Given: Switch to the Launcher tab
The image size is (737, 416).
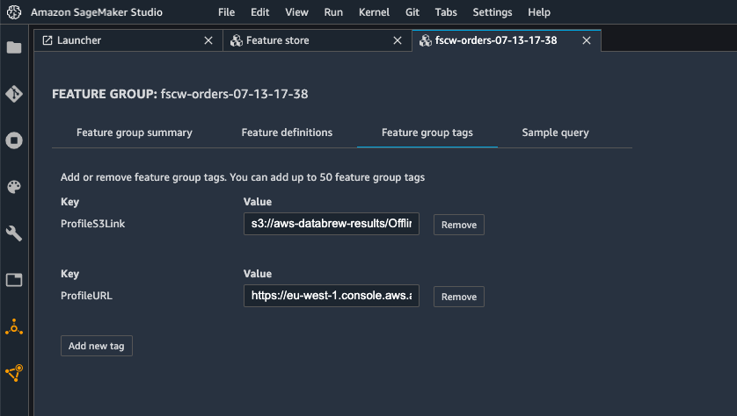Looking at the screenshot, I should point(128,40).
